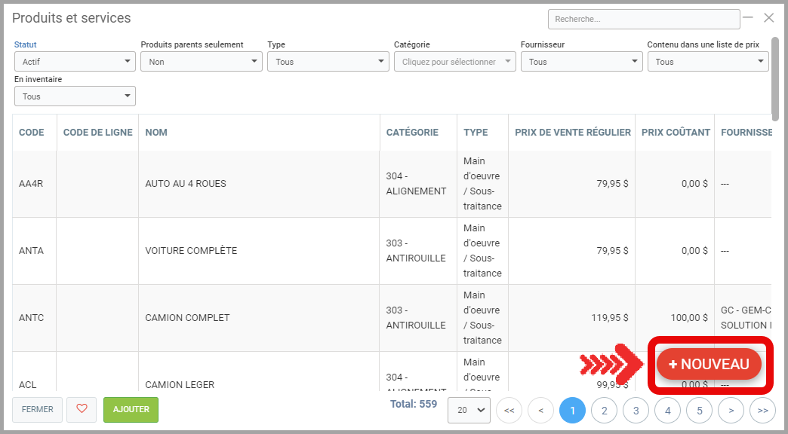Close dialog with the X icon
This screenshot has height=434, width=788.
tap(769, 17)
